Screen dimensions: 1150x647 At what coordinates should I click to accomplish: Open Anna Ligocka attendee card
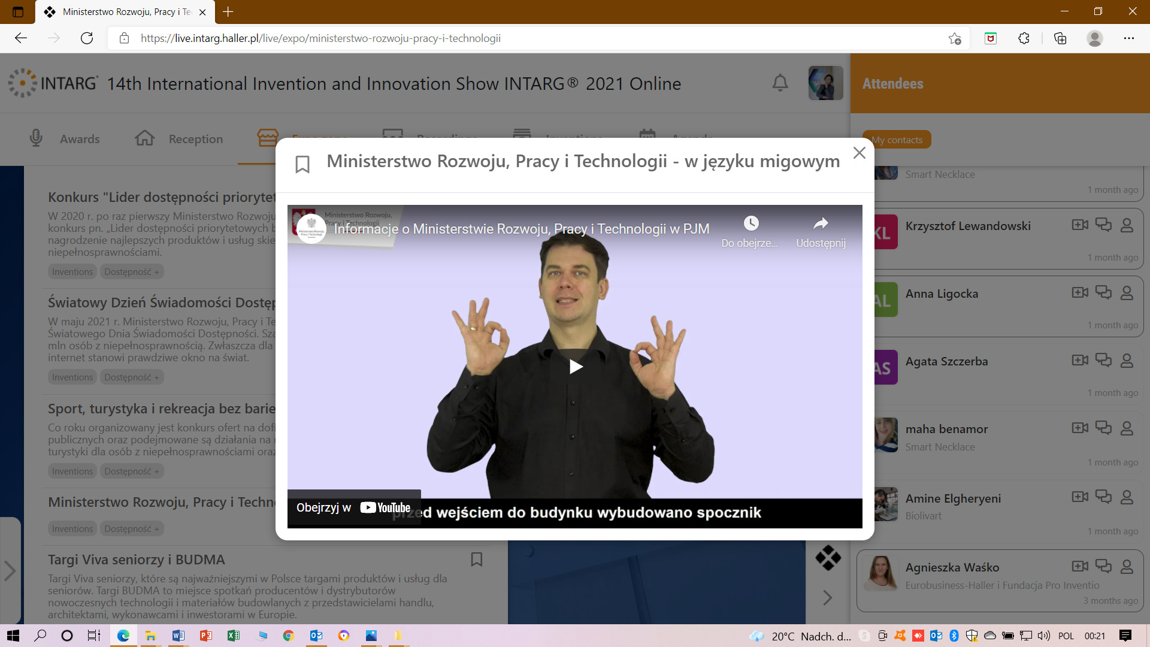pos(1000,306)
